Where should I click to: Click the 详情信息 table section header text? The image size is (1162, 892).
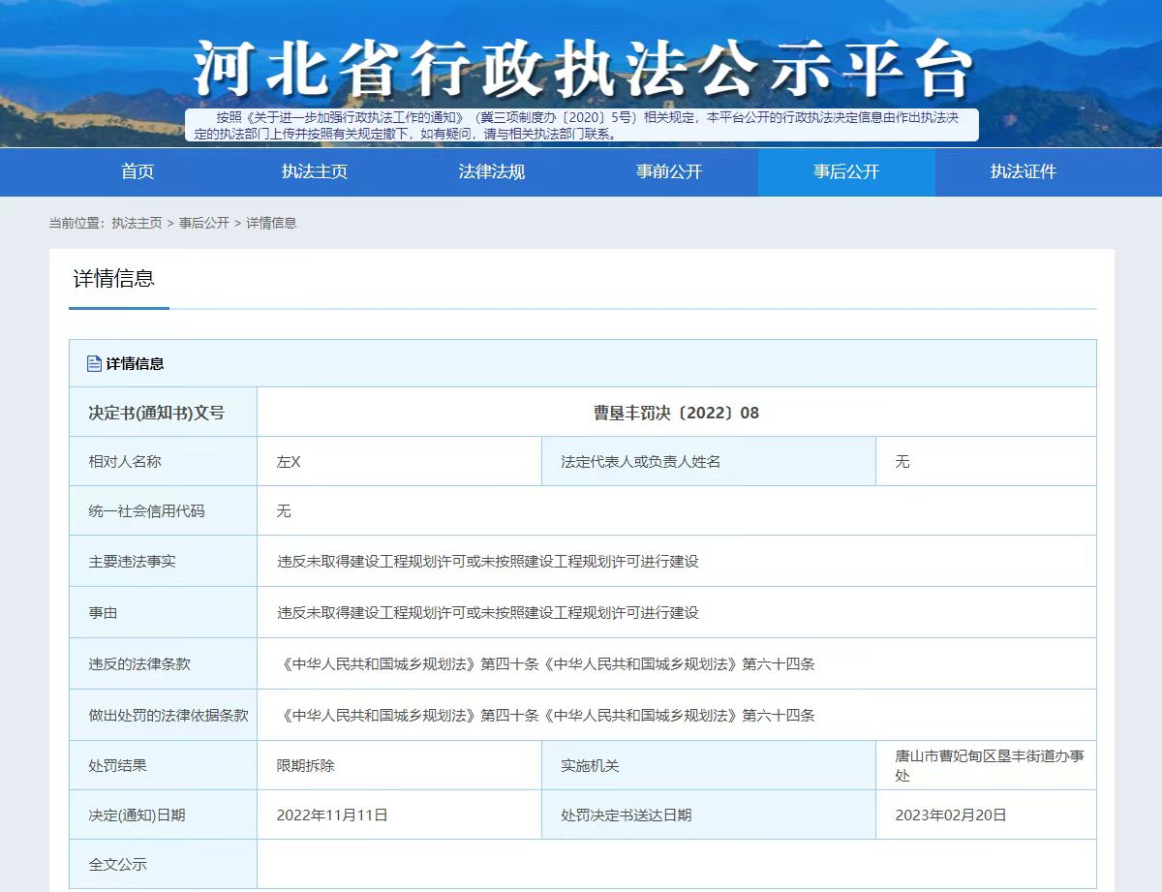click(x=135, y=364)
